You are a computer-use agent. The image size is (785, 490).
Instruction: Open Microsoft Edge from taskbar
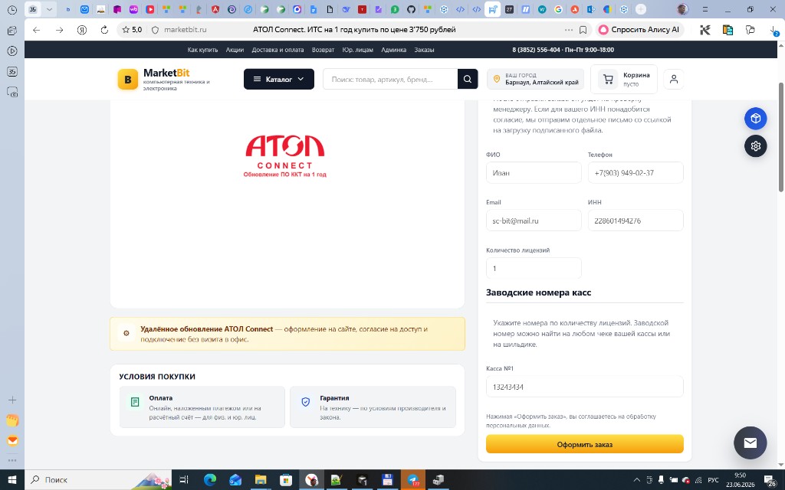coord(210,480)
